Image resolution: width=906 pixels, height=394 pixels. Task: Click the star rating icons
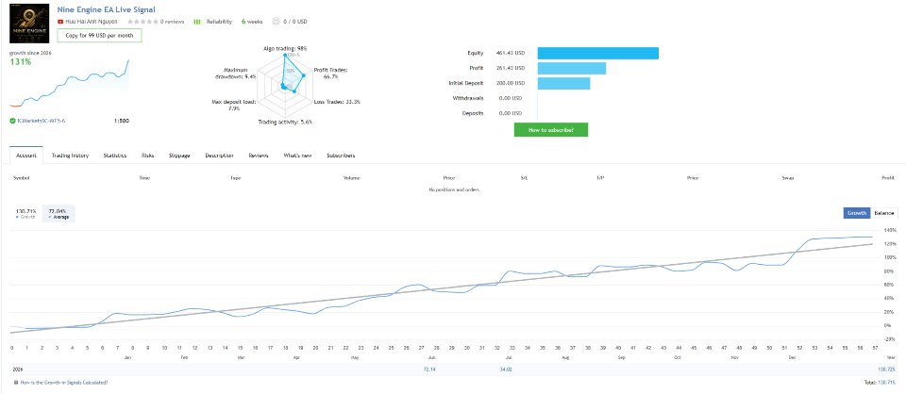click(x=143, y=22)
